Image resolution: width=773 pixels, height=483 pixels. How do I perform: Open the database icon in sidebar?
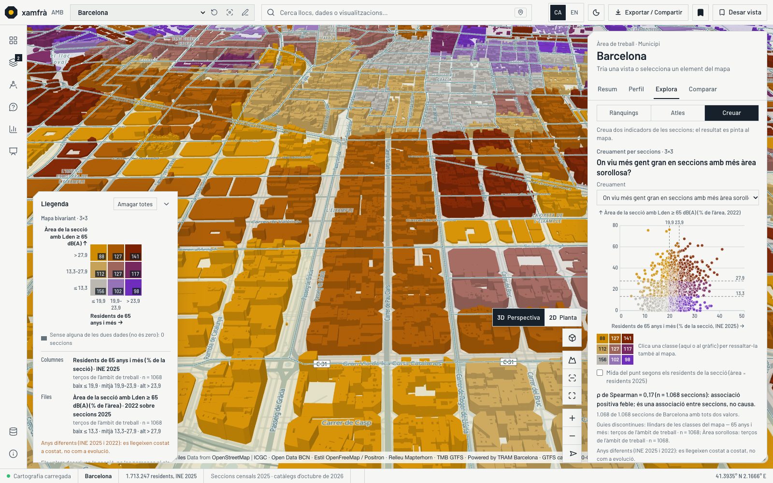13,432
